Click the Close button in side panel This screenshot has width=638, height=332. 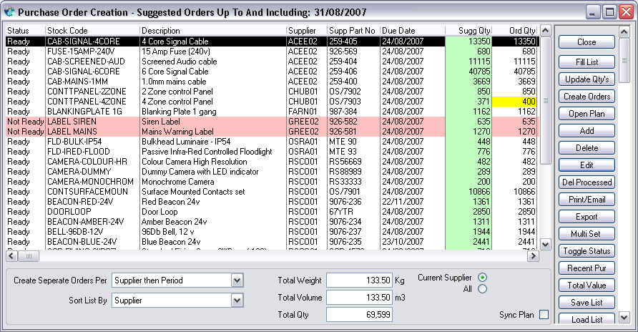click(x=587, y=42)
